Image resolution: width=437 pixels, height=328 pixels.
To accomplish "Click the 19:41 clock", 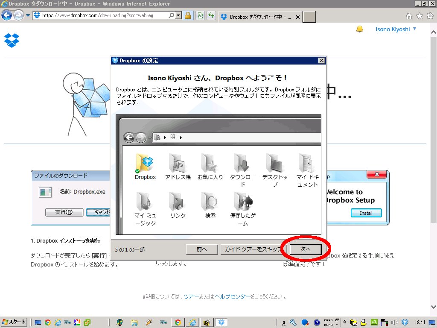I will point(420,322).
